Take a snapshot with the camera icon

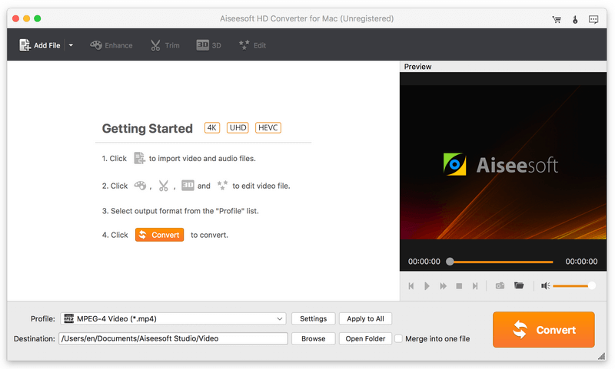tap(500, 286)
